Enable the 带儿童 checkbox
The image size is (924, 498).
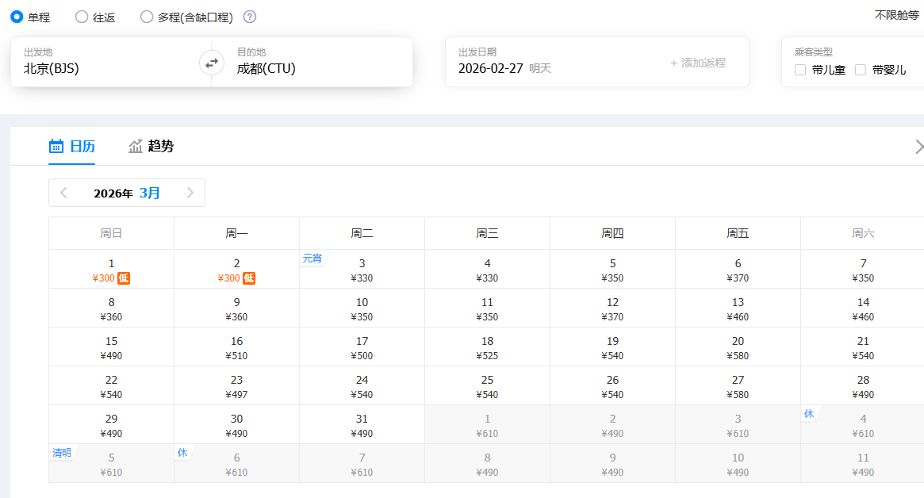tap(800, 70)
